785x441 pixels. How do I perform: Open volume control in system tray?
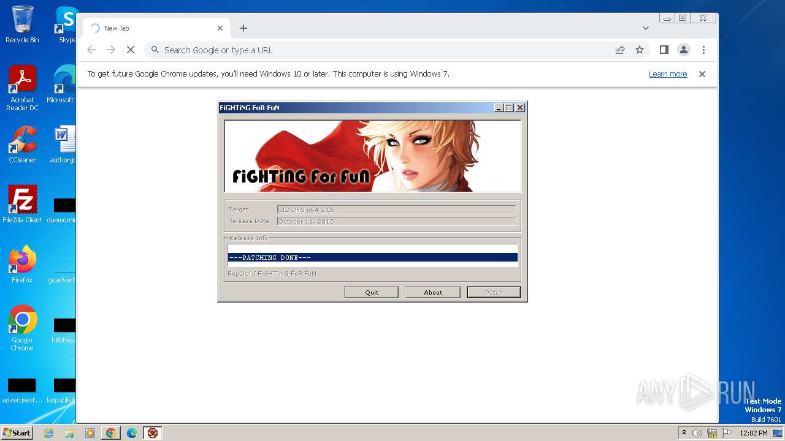(x=697, y=433)
